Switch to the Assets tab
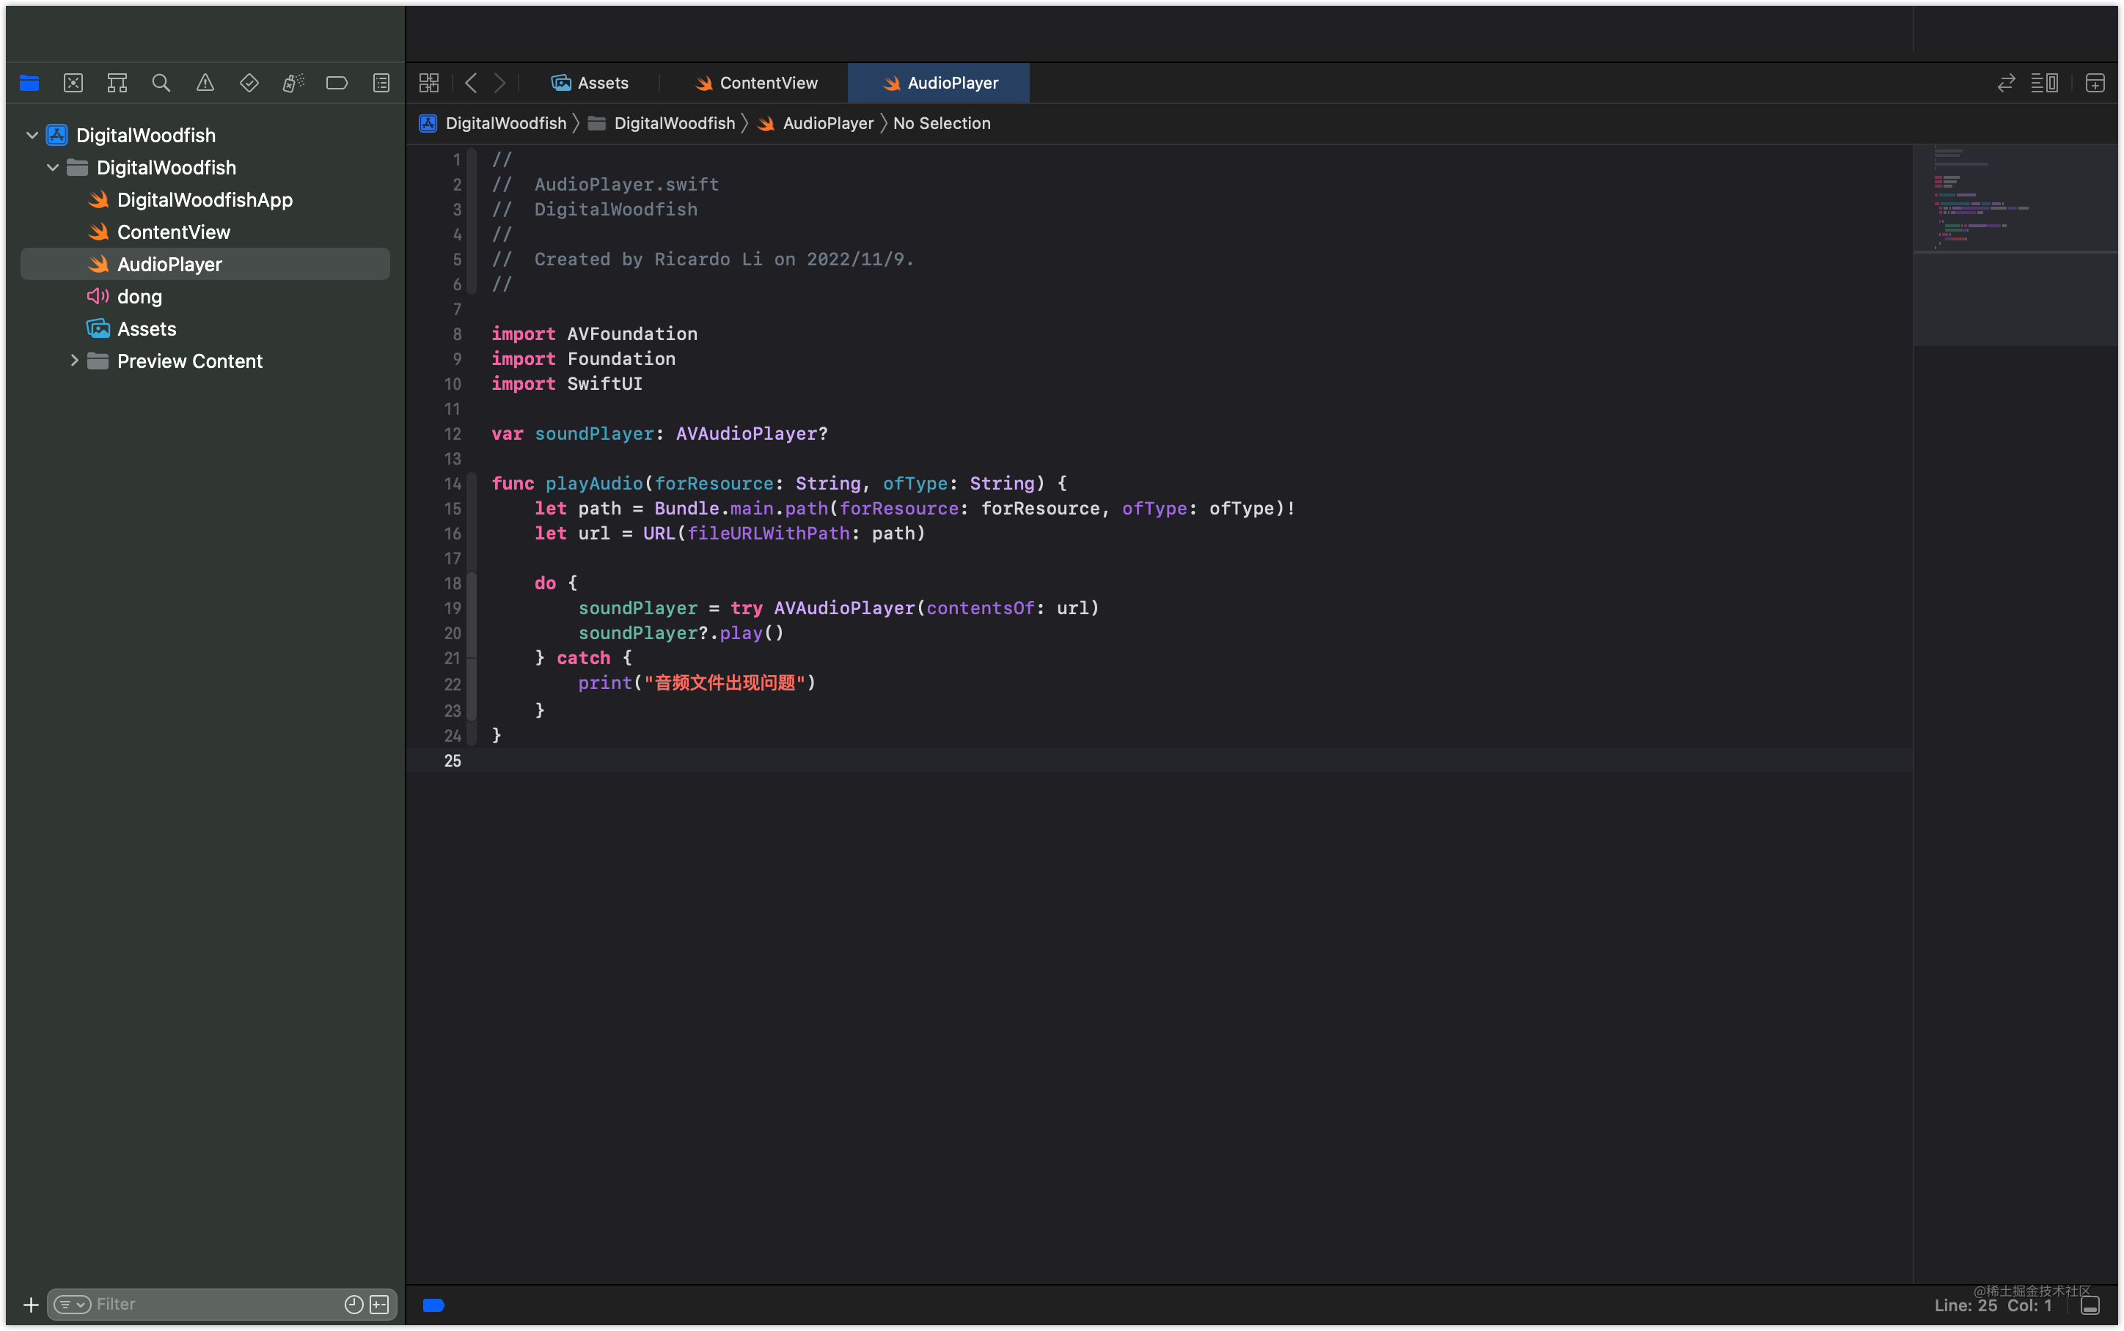Screen dimensions: 2124x1331 pos(590,83)
